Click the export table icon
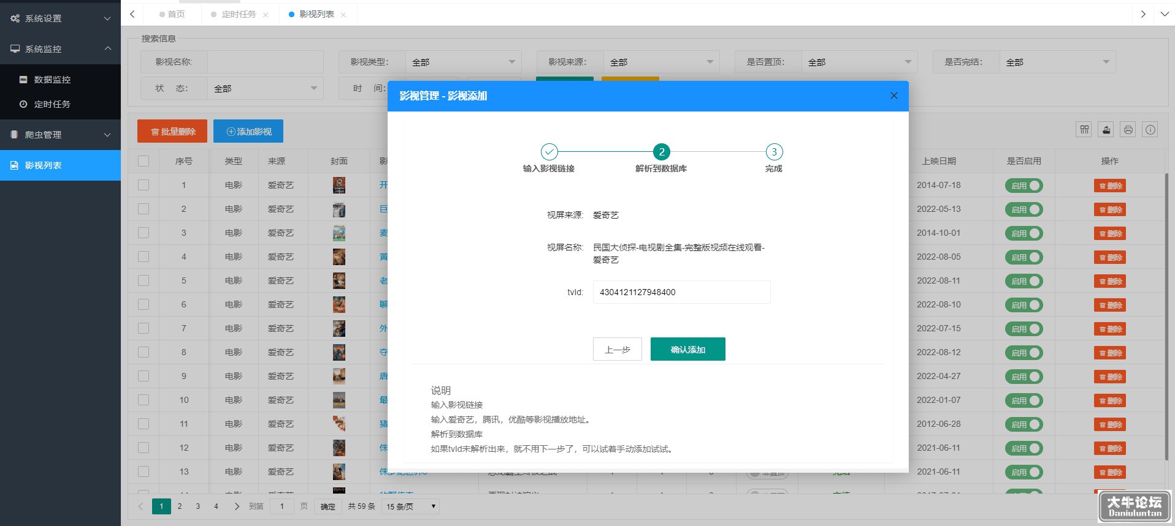The width and height of the screenshot is (1175, 526). tap(1106, 129)
